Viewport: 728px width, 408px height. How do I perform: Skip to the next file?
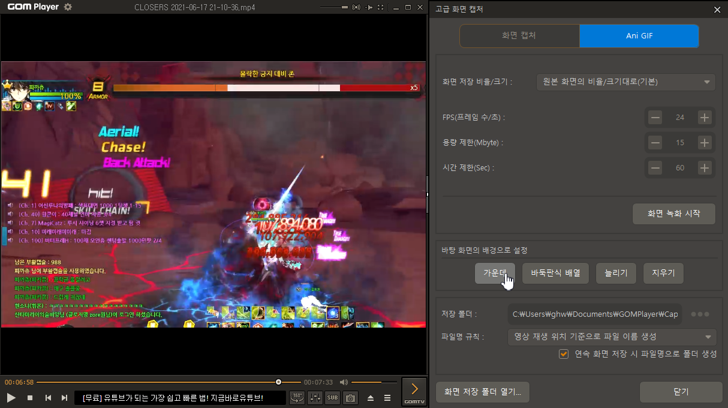(64, 398)
